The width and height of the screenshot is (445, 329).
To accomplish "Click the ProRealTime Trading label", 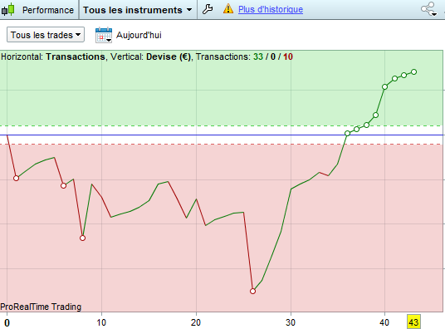I will 41,307.
